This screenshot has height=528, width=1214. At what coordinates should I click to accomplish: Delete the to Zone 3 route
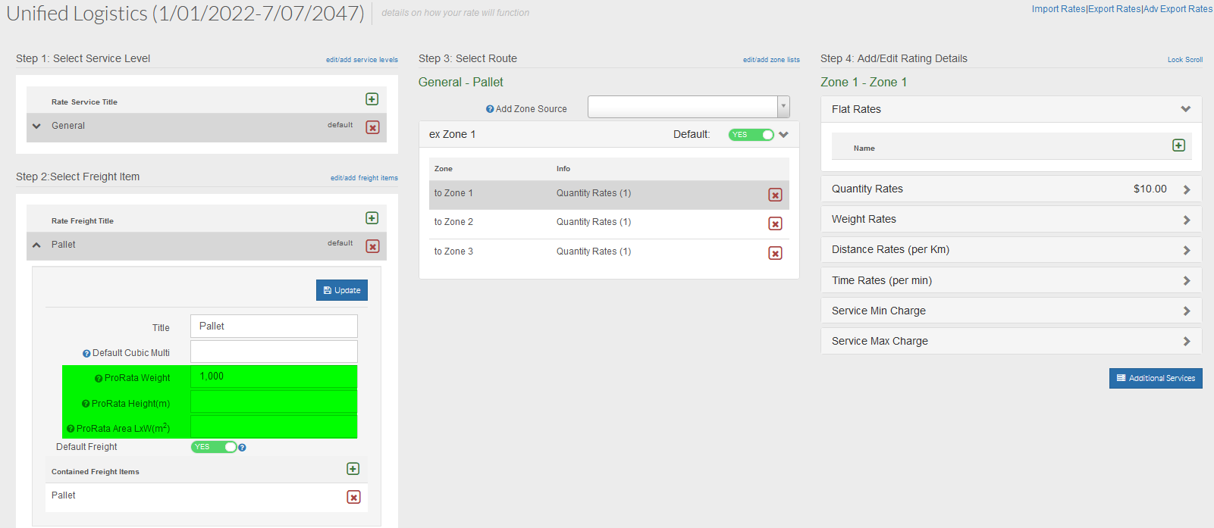775,253
